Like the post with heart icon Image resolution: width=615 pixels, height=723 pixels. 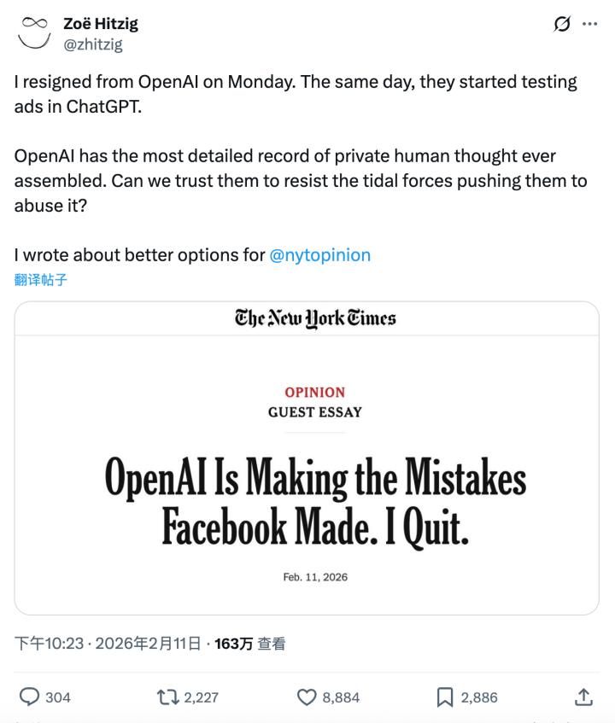pos(307,697)
